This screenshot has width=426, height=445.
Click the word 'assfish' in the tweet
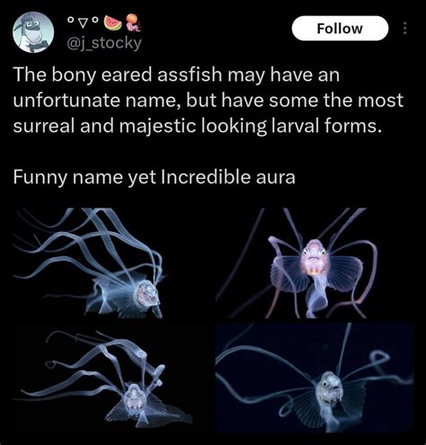(190, 75)
